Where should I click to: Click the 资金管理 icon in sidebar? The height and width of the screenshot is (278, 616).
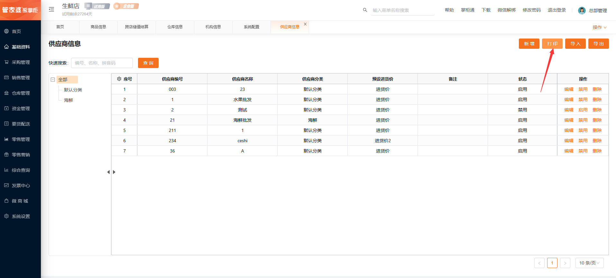click(6, 108)
